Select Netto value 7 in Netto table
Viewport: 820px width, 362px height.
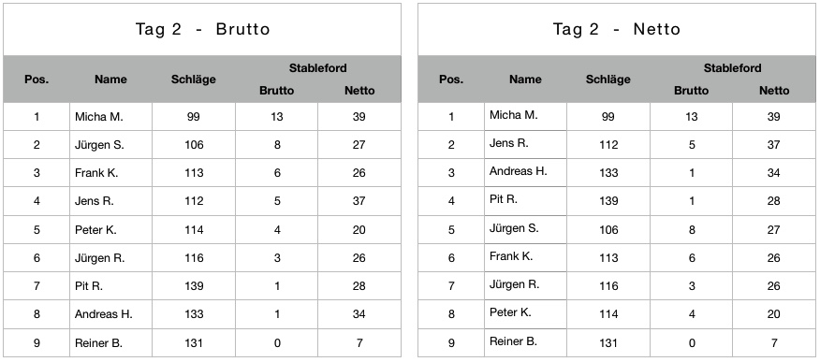(x=773, y=343)
